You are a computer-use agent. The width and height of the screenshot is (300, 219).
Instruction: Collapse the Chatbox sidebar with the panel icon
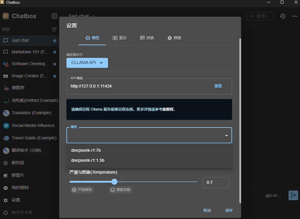coord(55,16)
